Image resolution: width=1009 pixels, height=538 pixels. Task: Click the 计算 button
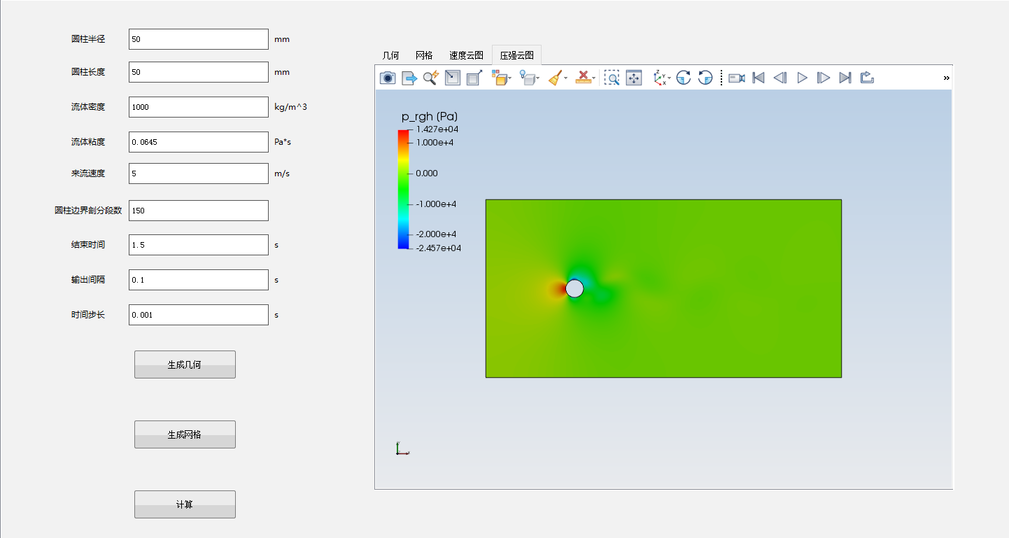tap(185, 504)
